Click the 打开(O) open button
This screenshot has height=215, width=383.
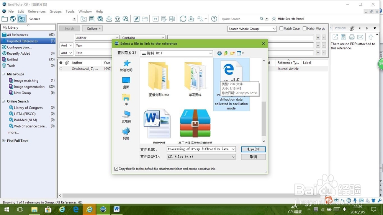tap(253, 149)
